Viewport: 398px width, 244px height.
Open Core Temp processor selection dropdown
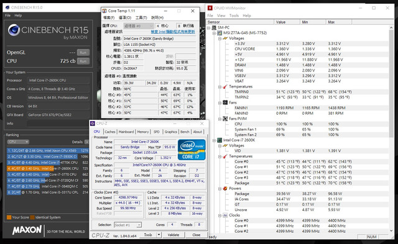139,26
